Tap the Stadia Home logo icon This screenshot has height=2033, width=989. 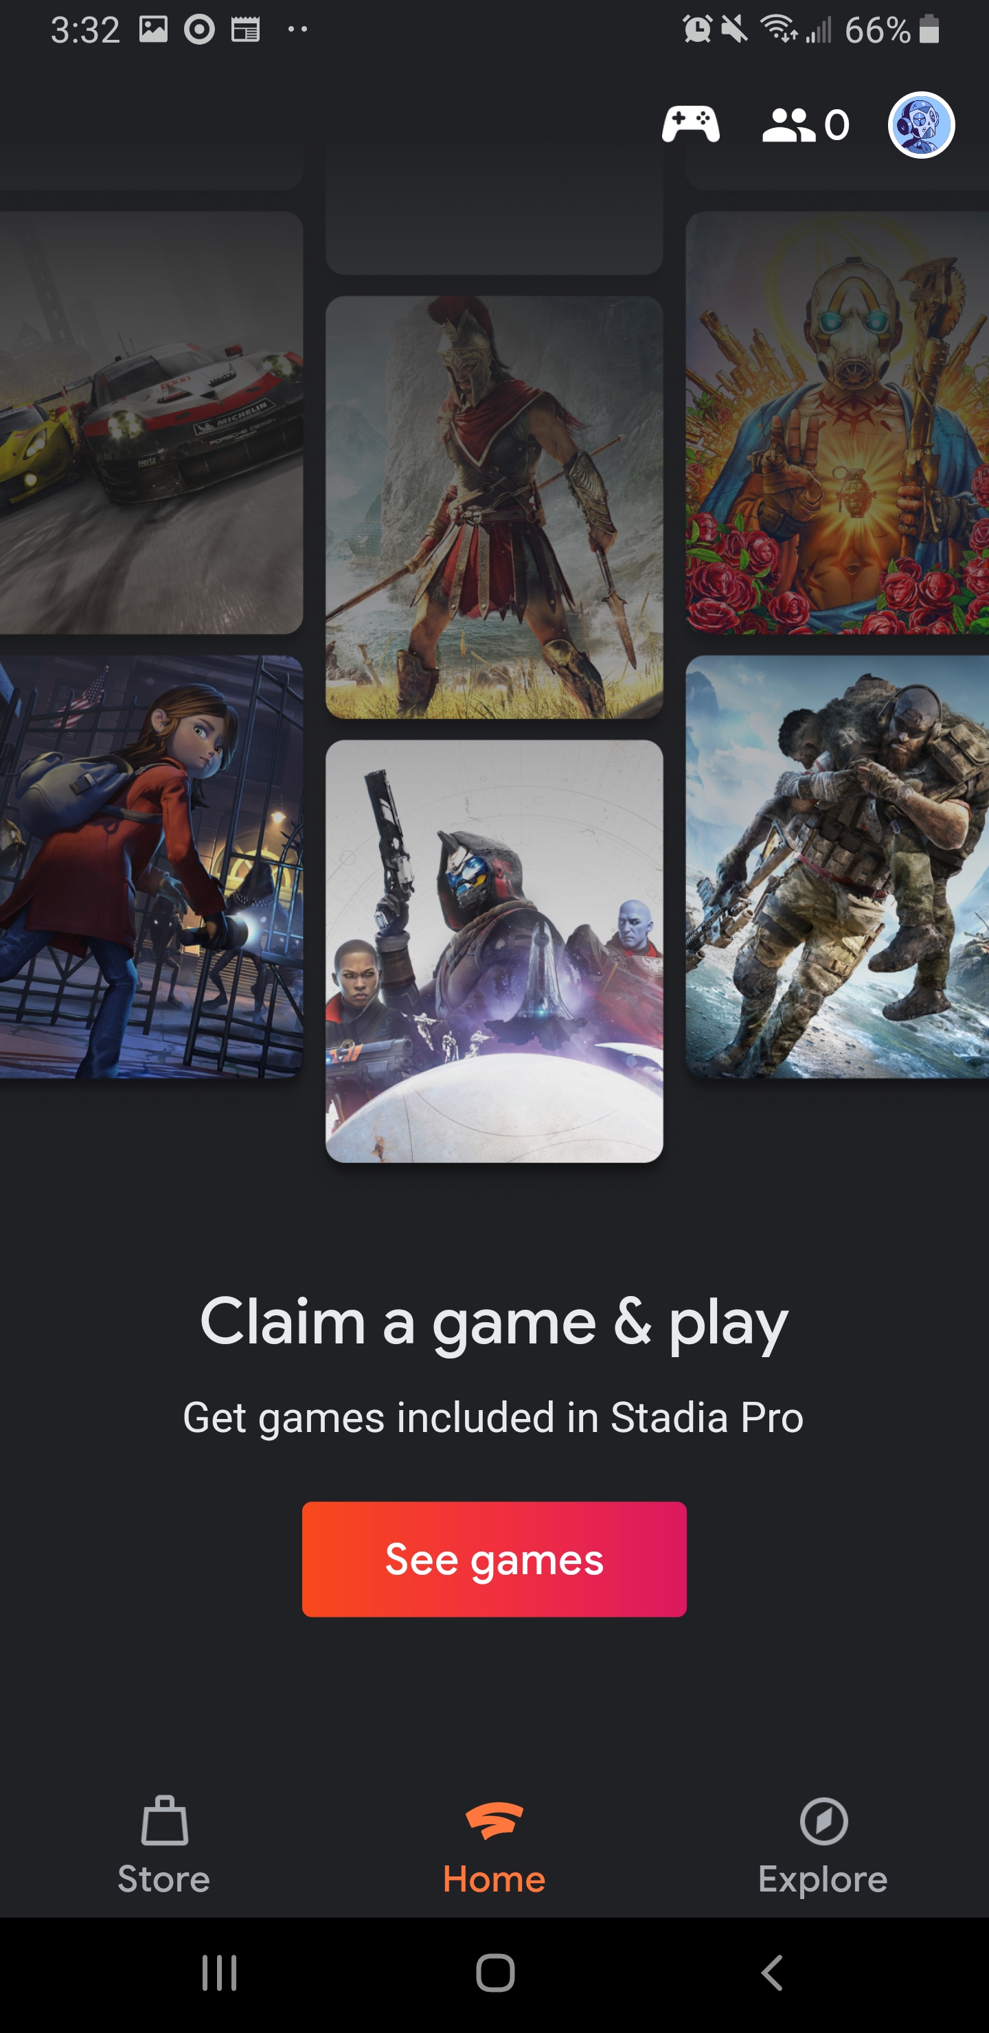(x=494, y=1821)
